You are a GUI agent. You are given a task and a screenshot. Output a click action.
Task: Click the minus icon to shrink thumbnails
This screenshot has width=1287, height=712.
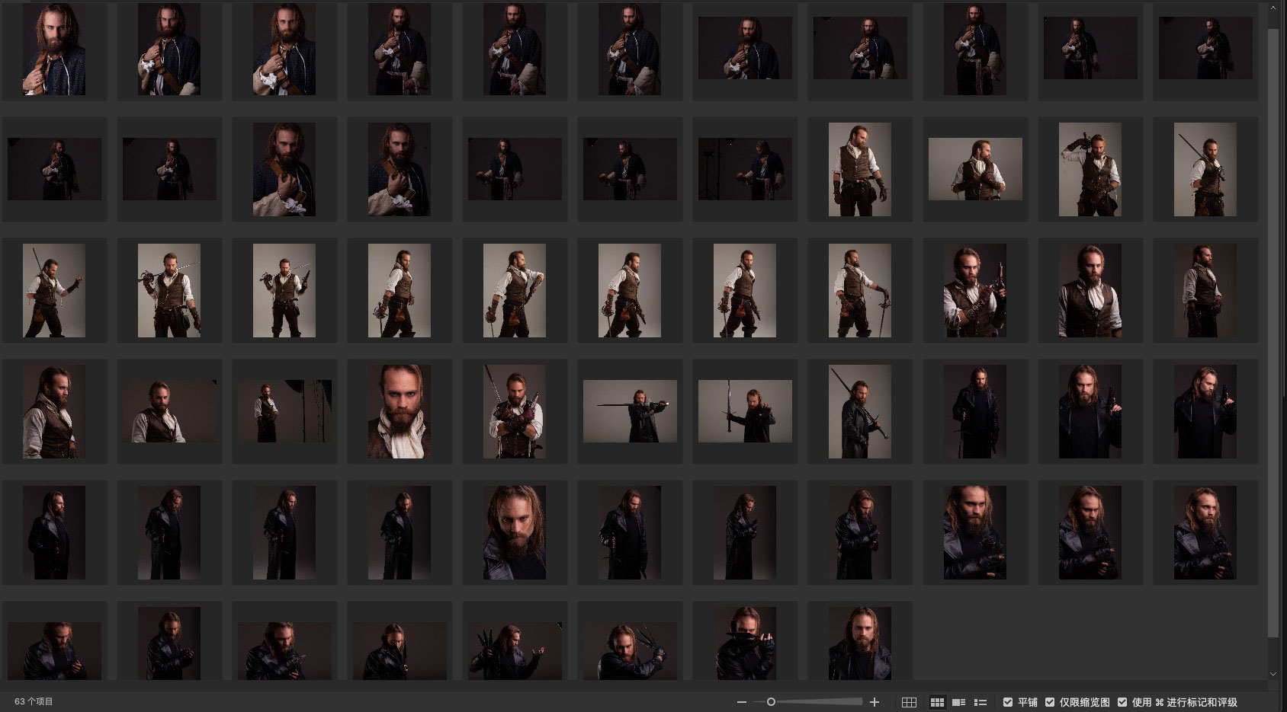[x=741, y=702]
